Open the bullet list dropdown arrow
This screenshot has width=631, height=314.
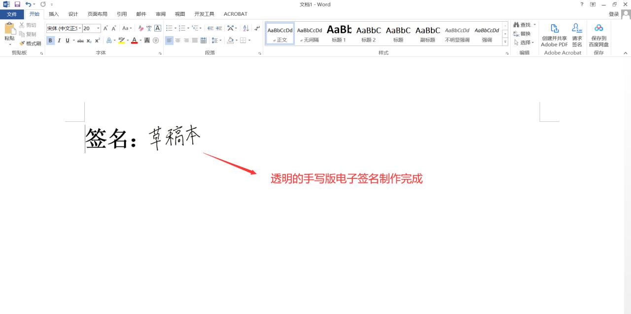[175, 28]
